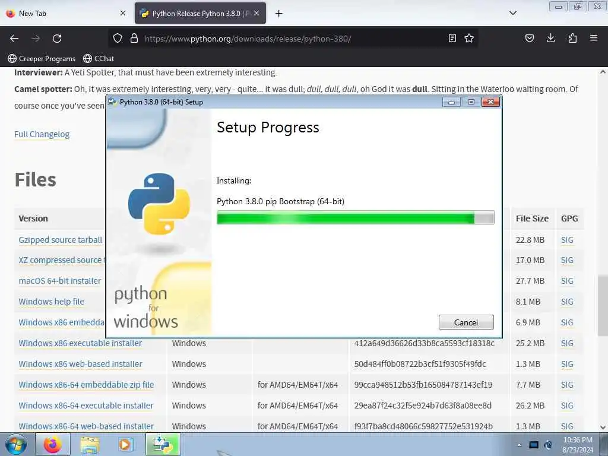Expand the list all tabs chevron
The width and height of the screenshot is (608, 456).
tap(513, 13)
